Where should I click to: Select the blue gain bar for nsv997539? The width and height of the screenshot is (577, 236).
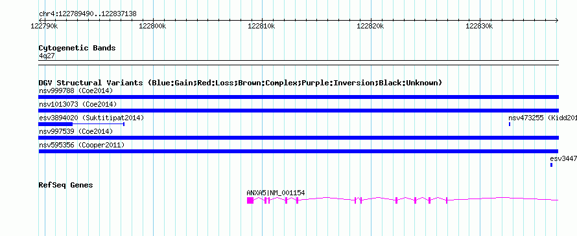click(298, 138)
